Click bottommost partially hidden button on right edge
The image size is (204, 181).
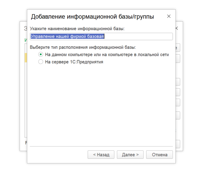tap(178, 144)
